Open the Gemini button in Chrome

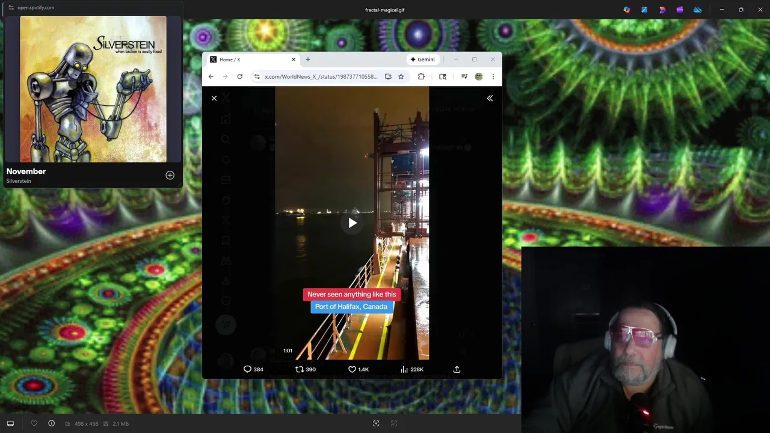tap(423, 60)
